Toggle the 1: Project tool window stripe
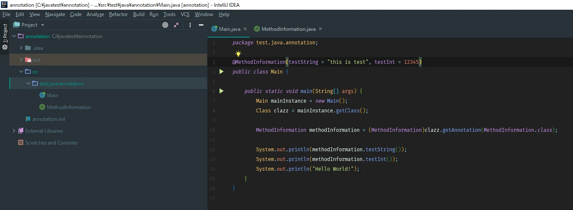 5,37
